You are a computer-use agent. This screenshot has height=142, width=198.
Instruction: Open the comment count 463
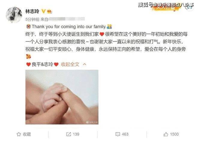point(125,134)
